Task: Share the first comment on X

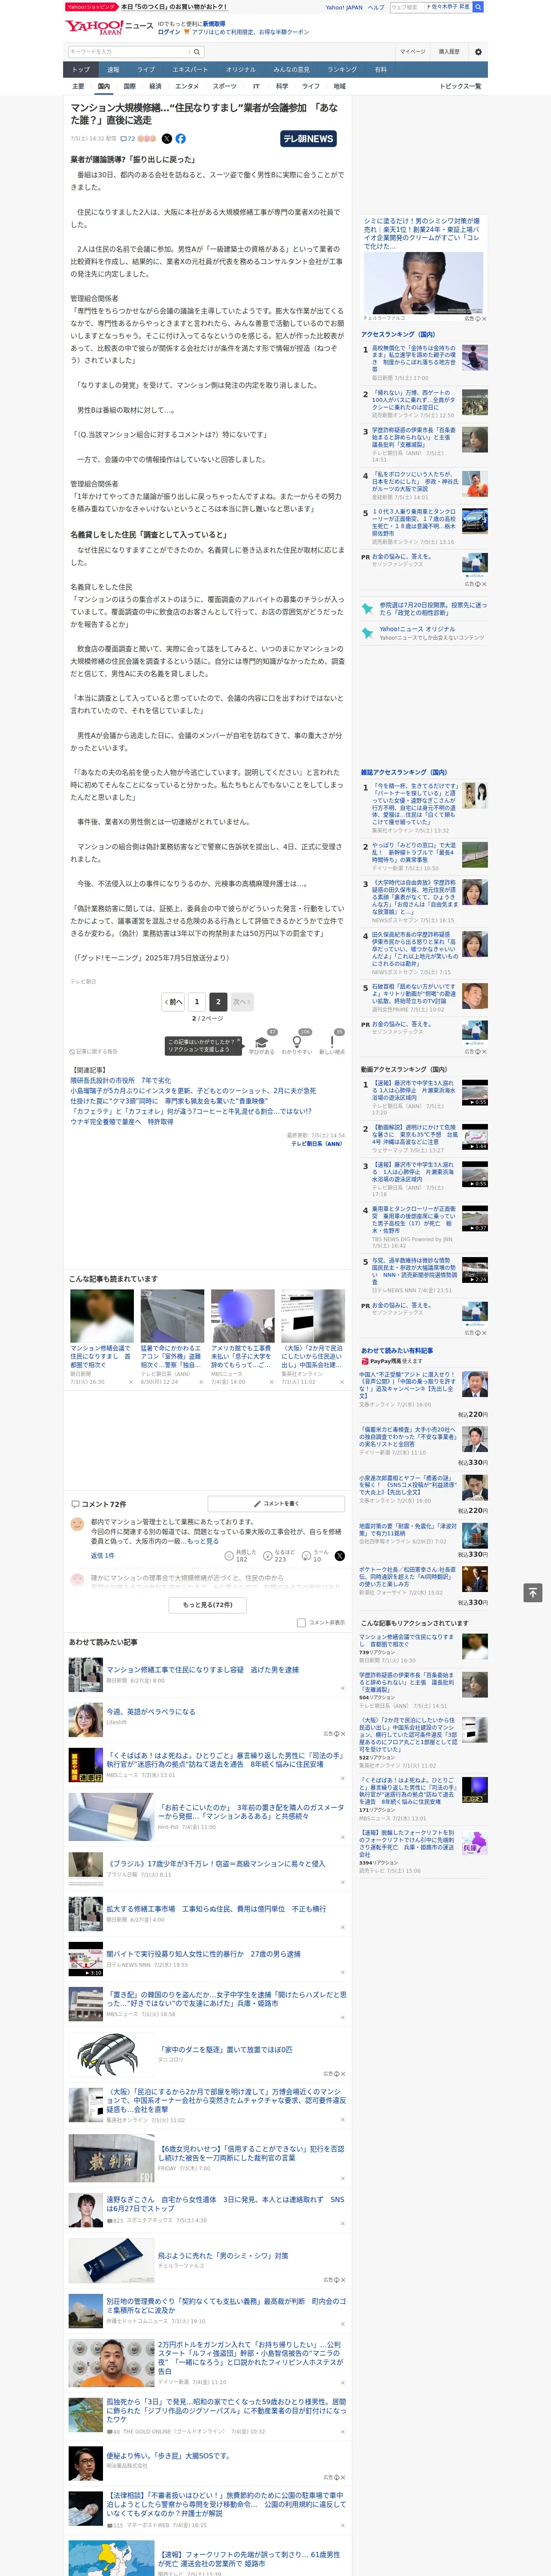Action: click(340, 1556)
